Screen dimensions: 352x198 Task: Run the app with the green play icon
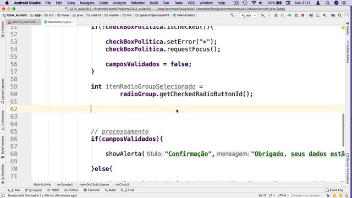263,15
